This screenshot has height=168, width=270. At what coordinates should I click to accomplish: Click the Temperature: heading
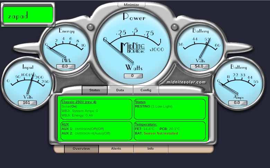point(146,124)
